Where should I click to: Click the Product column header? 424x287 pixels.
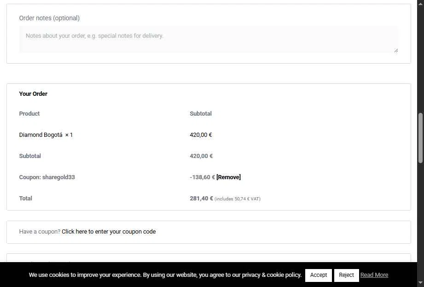[x=29, y=114]
